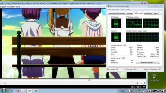Maximize the Task Manager window
Image resolution: width=166 pixels, height=93 pixels.
click(x=156, y=6)
